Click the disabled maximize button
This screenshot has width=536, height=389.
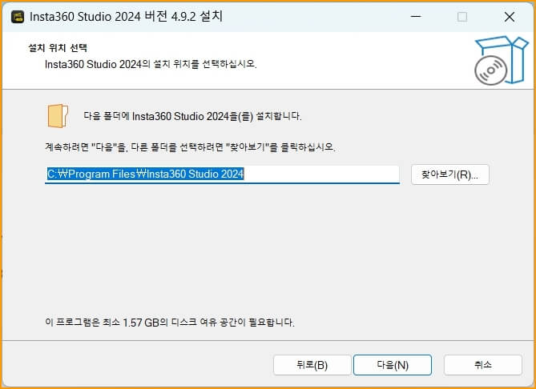point(462,17)
